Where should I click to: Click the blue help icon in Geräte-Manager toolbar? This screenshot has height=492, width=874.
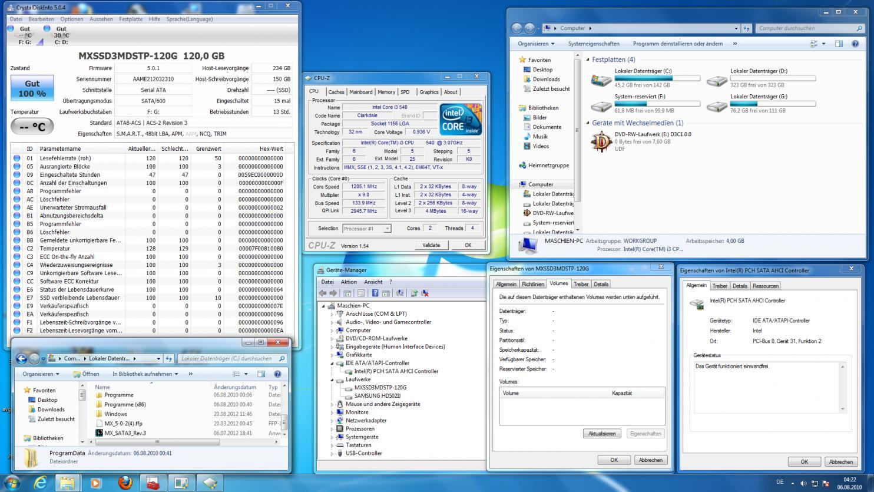375,293
